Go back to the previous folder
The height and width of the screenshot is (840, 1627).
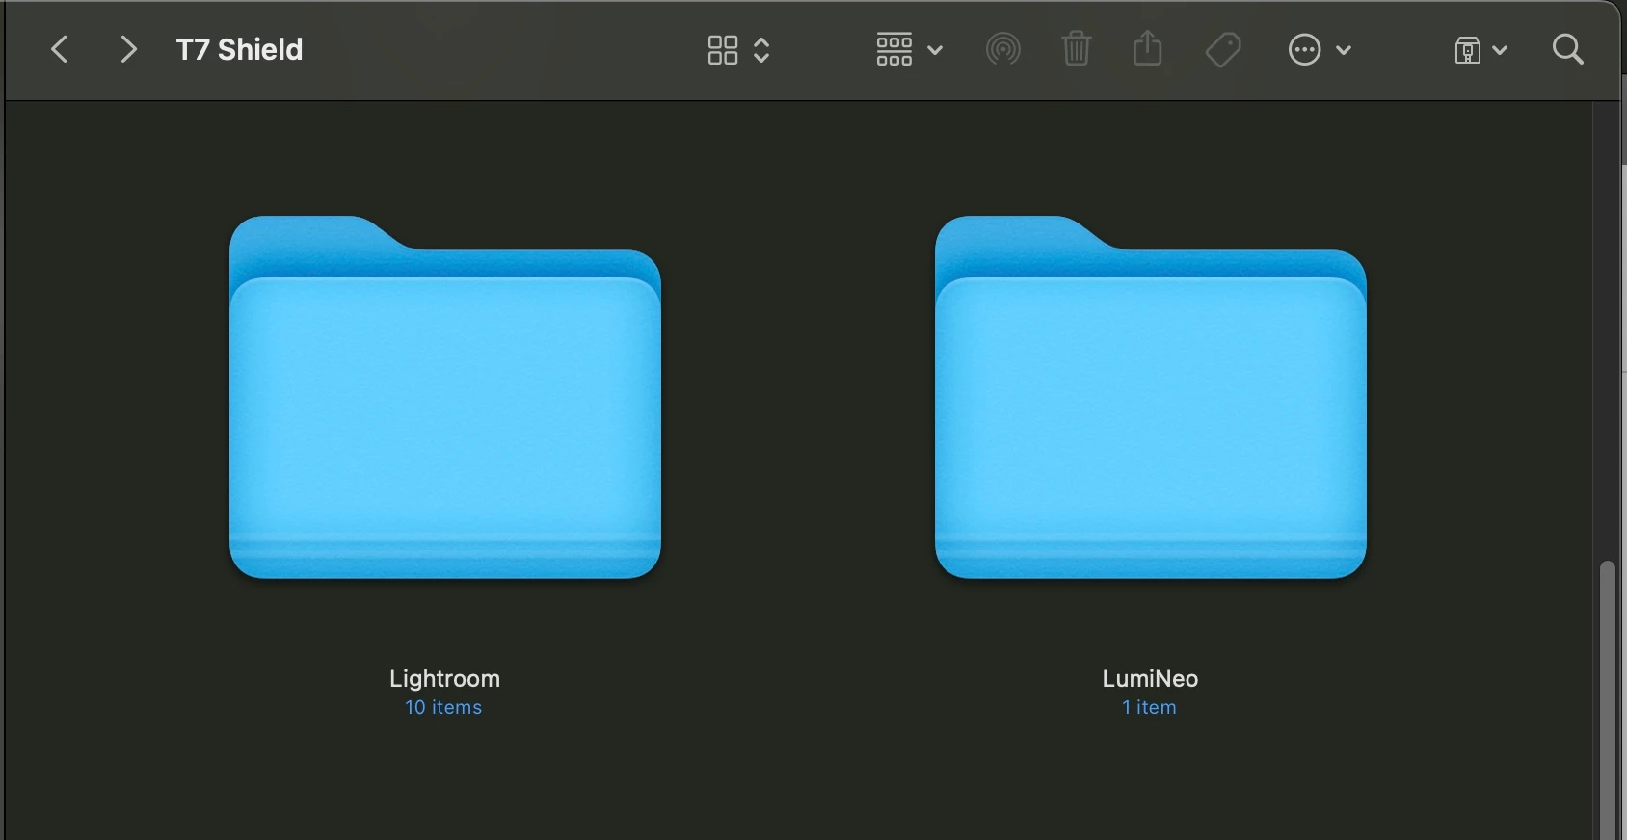pyautogui.click(x=60, y=49)
